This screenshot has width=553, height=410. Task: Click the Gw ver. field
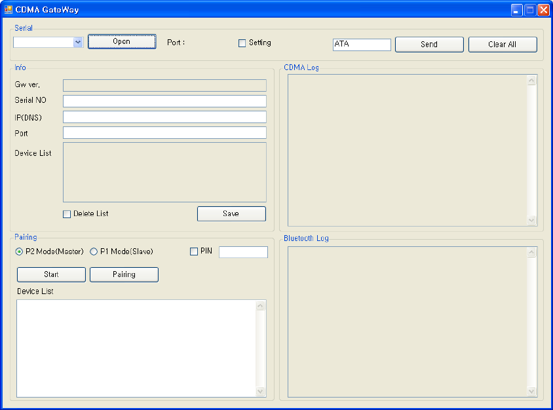[x=164, y=85]
